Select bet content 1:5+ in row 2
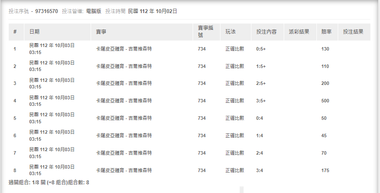380x193 pixels. pos(261,66)
